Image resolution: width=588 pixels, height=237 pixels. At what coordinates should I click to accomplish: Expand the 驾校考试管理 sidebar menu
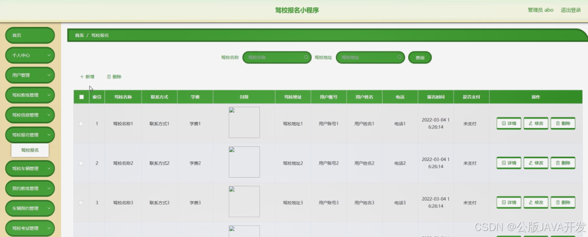(30, 228)
